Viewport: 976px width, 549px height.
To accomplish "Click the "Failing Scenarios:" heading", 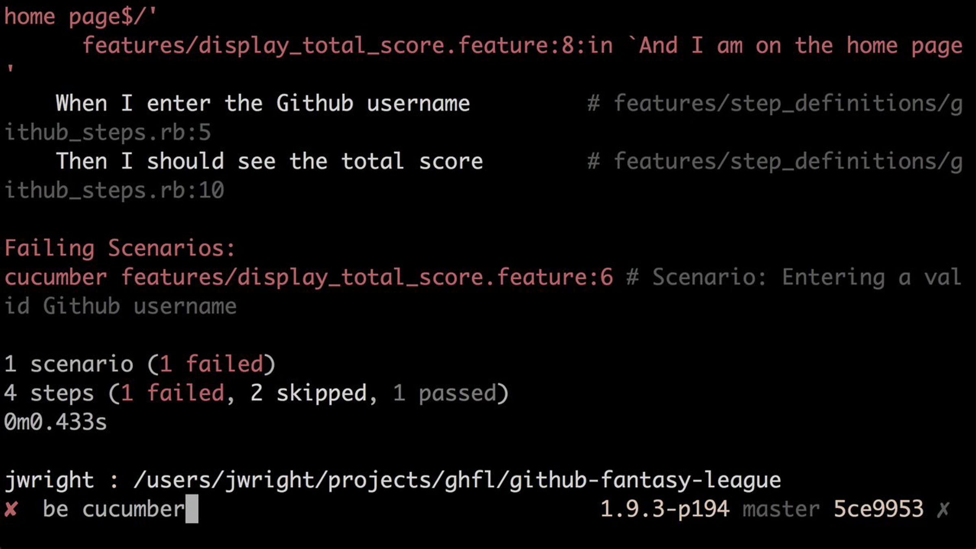I will 120,248.
